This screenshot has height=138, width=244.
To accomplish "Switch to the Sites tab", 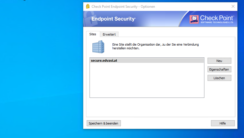I will 93,34.
